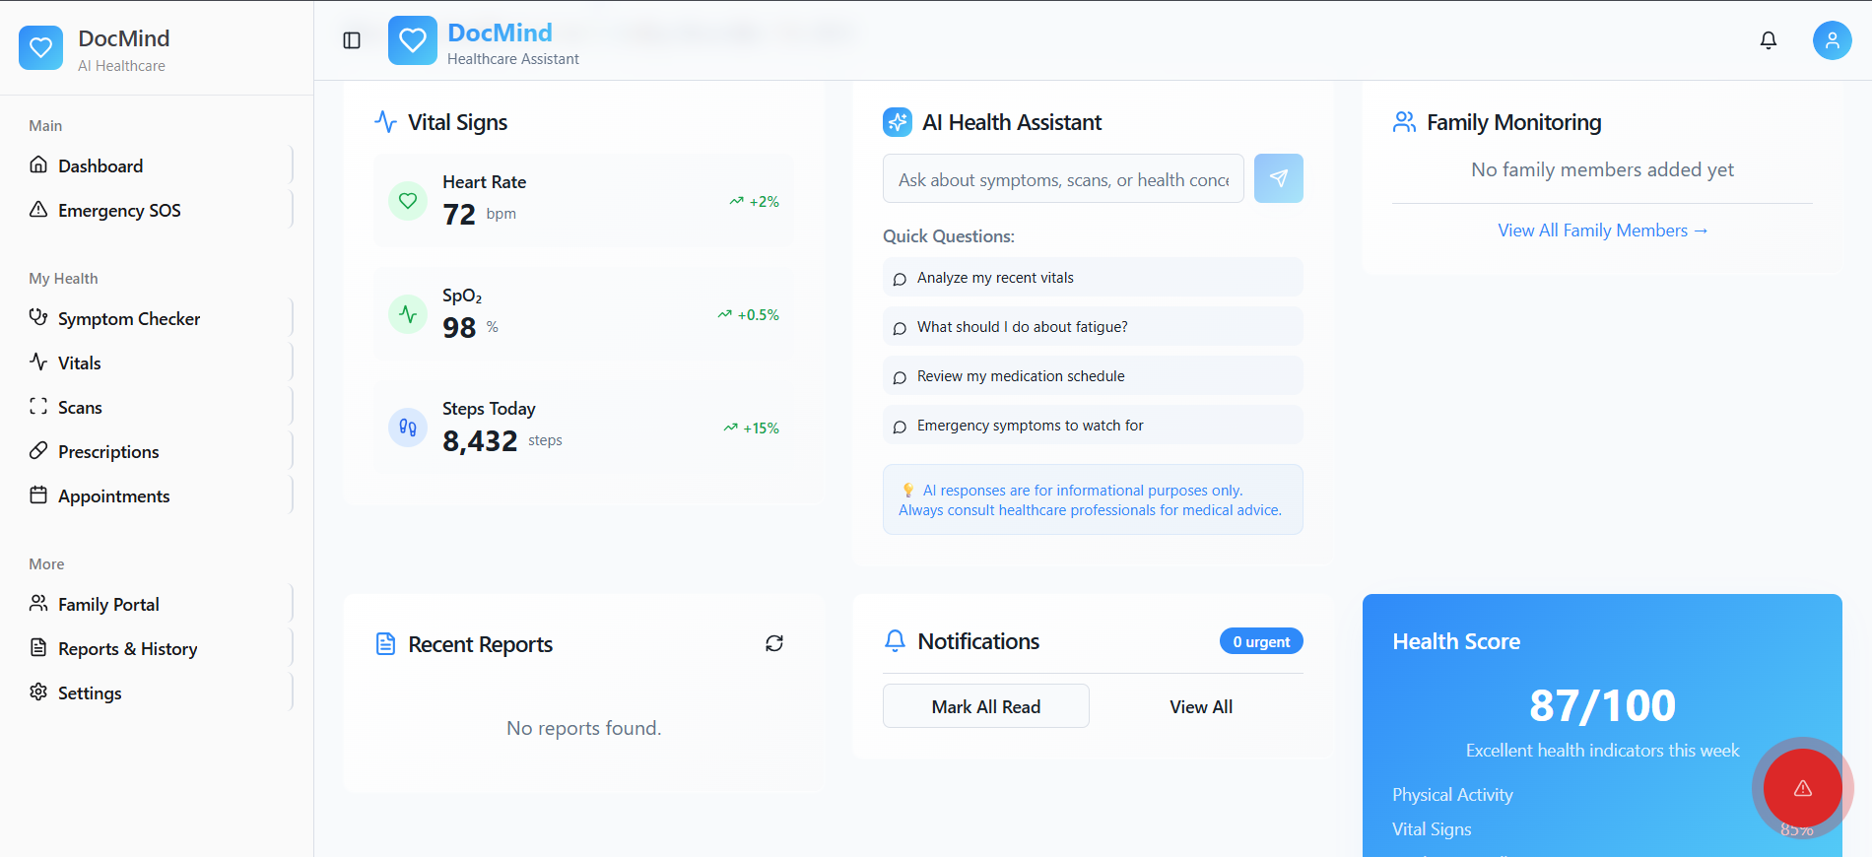The width and height of the screenshot is (1872, 857).
Task: Switch to Reports & History
Action: click(128, 648)
